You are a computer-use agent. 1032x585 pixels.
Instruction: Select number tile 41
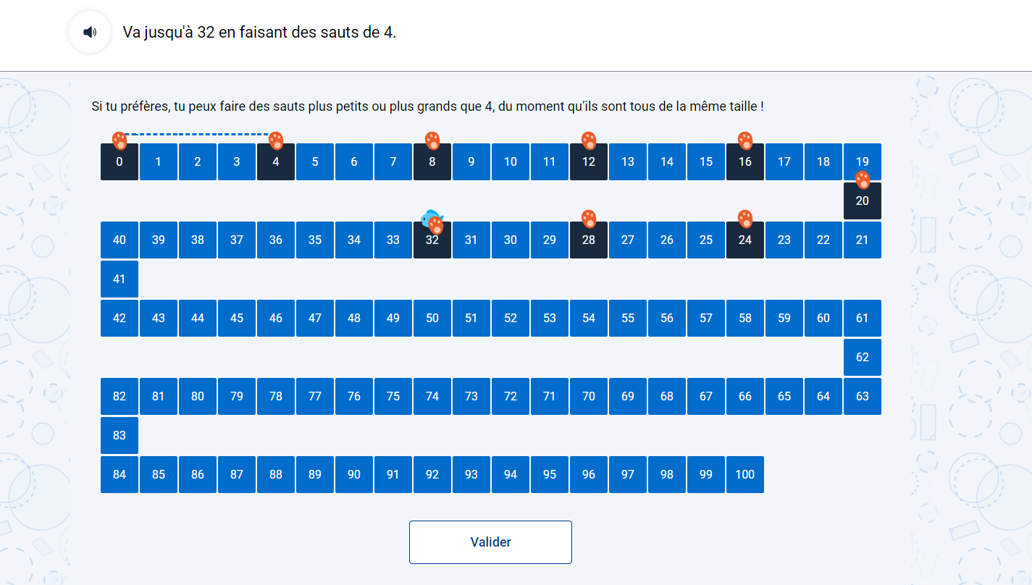pos(119,279)
